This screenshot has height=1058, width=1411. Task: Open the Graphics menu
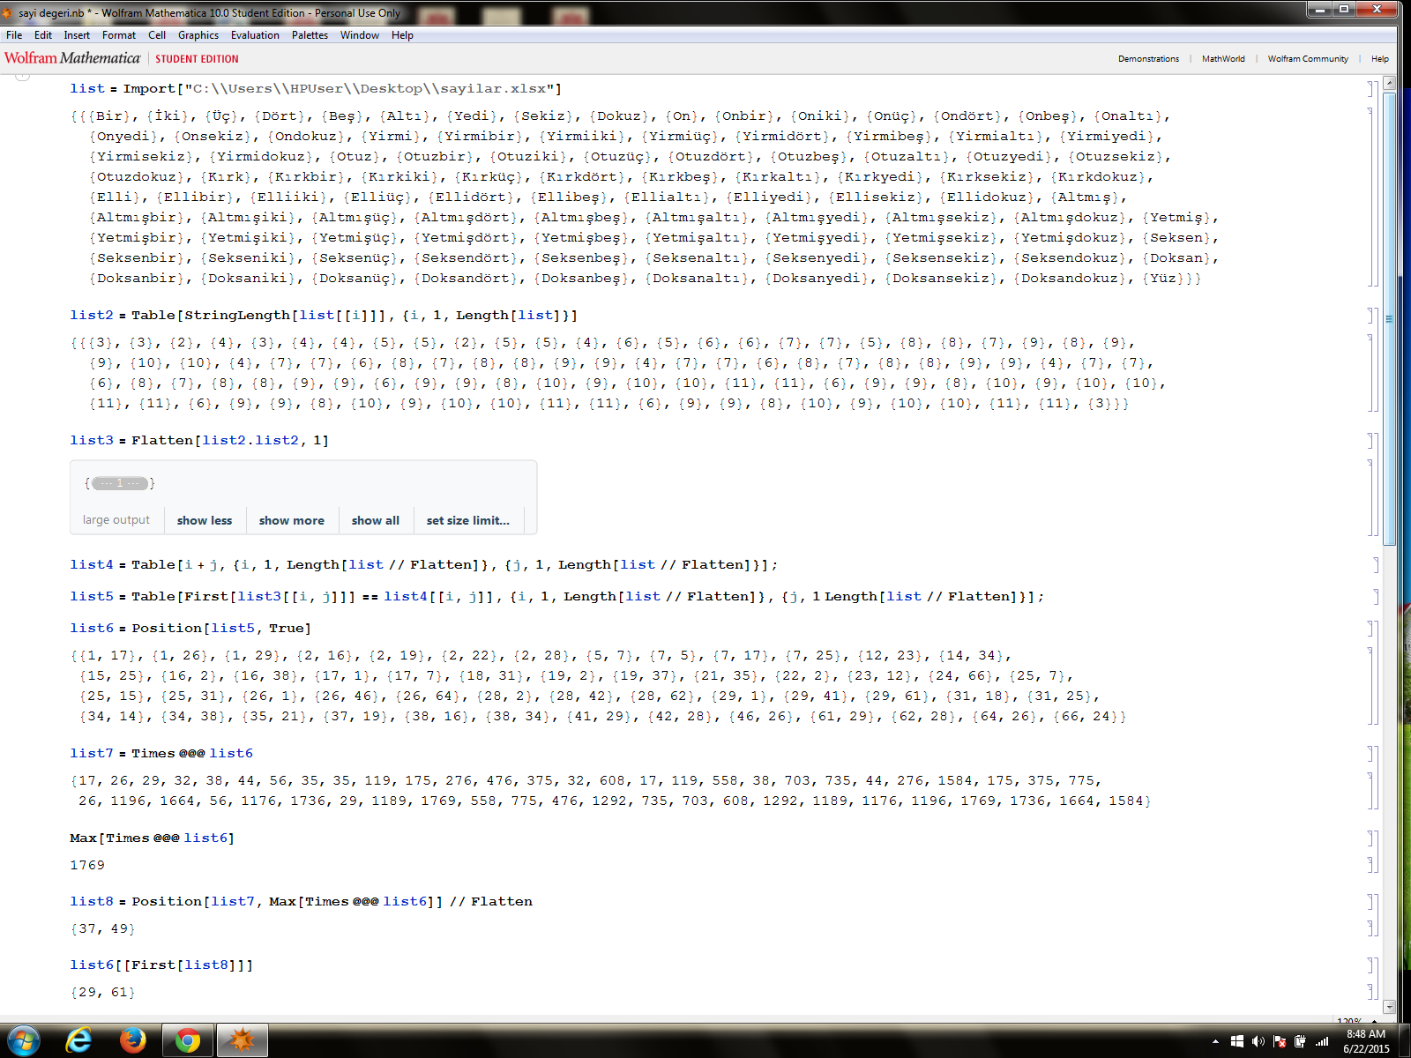tap(198, 35)
